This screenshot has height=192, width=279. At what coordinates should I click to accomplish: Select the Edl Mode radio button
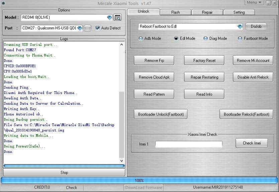point(176,38)
